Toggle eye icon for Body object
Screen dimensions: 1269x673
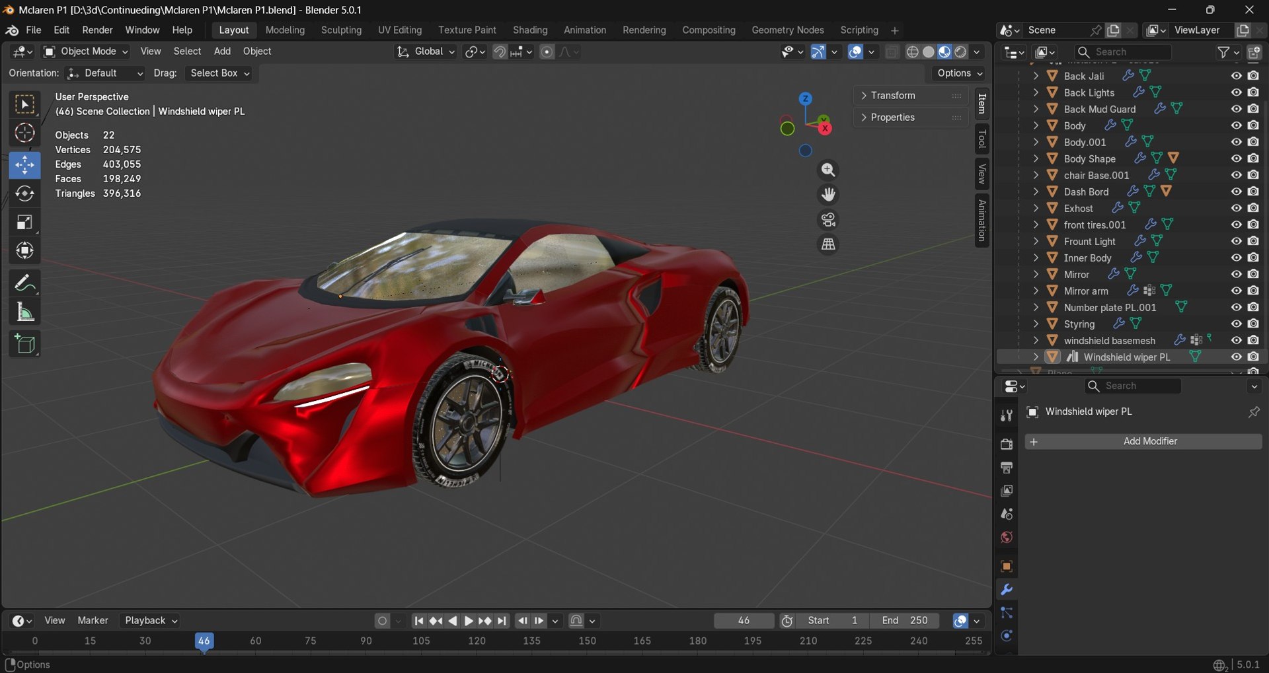tap(1236, 125)
